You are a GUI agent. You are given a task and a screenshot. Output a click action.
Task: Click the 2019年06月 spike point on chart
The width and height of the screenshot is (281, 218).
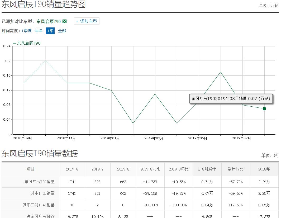(x=221, y=72)
